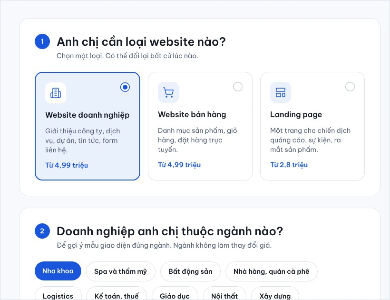
Task: Click the heading Anh chị cần loại website nào?
Action: point(141,42)
